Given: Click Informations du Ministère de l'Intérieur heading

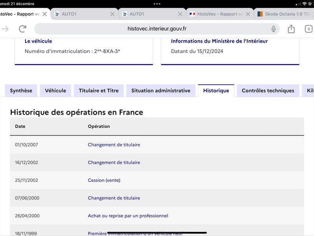Looking at the screenshot, I should coord(219,41).
